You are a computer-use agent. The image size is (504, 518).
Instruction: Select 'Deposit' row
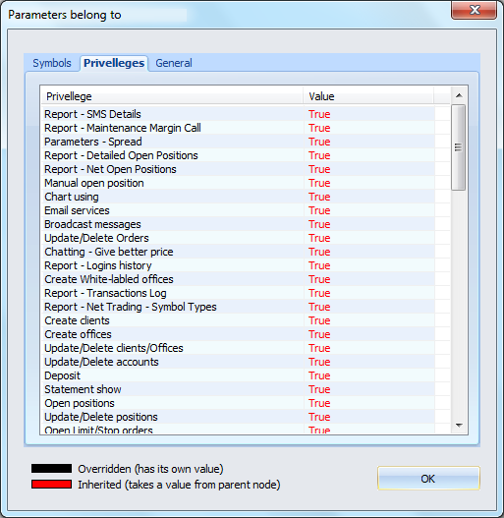click(x=238, y=375)
